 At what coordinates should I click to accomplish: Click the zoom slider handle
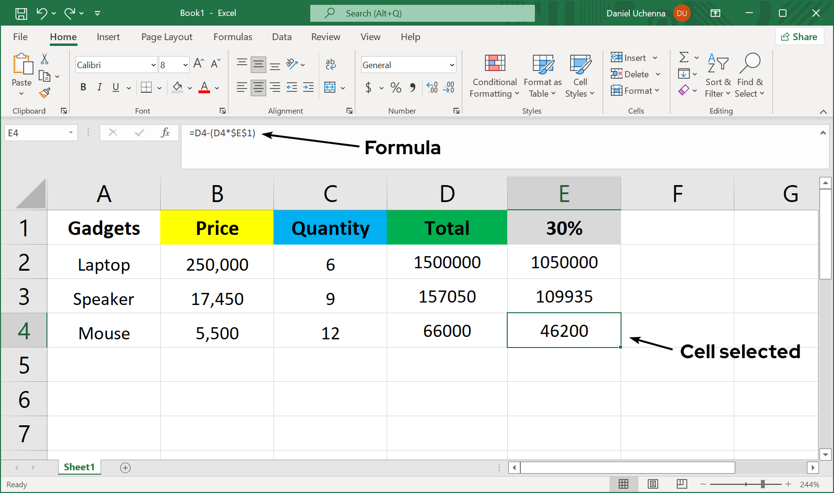click(x=762, y=484)
